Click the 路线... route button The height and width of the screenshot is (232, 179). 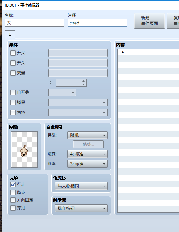[x=88, y=144]
